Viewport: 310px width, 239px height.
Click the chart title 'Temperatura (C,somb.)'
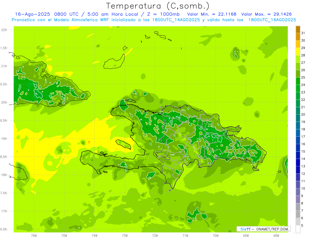(x=158, y=6)
